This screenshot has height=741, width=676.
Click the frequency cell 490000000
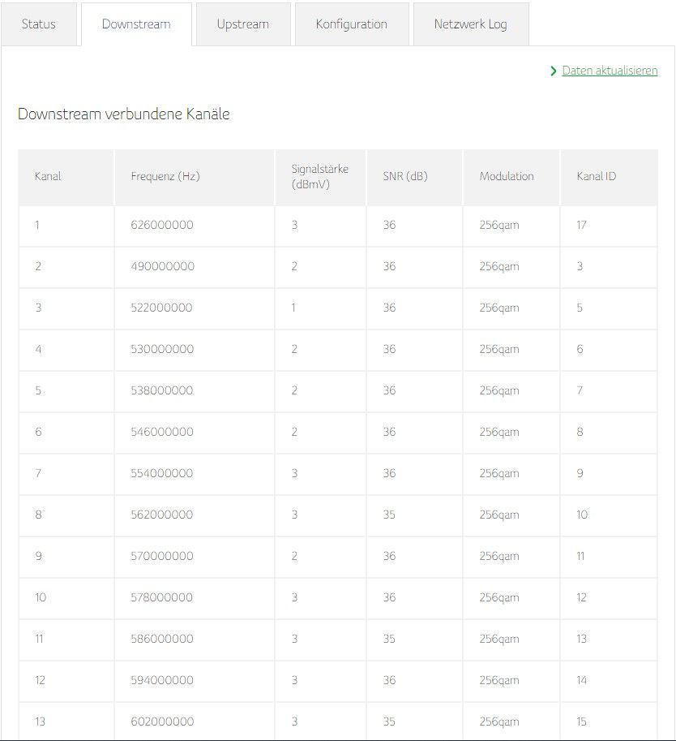point(162,267)
